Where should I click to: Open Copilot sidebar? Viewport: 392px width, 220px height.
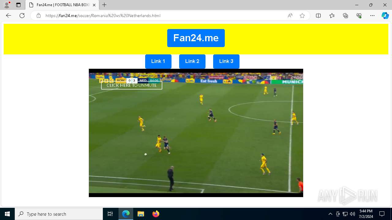point(385,16)
